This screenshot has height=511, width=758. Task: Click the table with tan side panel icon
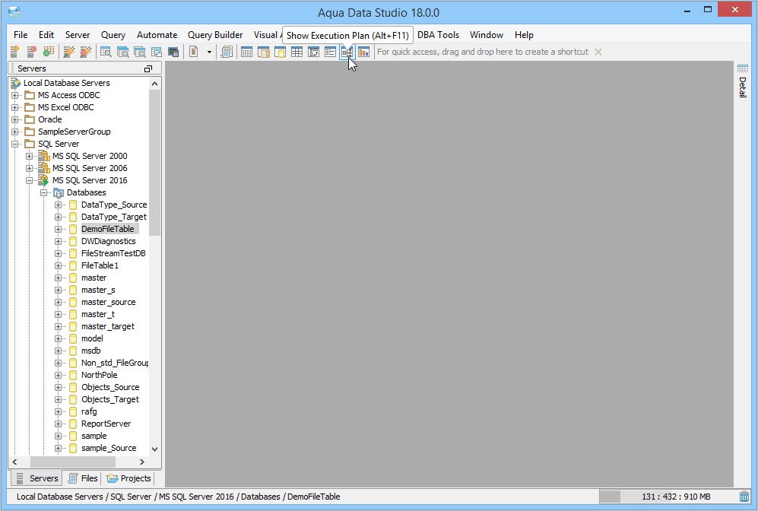click(264, 52)
